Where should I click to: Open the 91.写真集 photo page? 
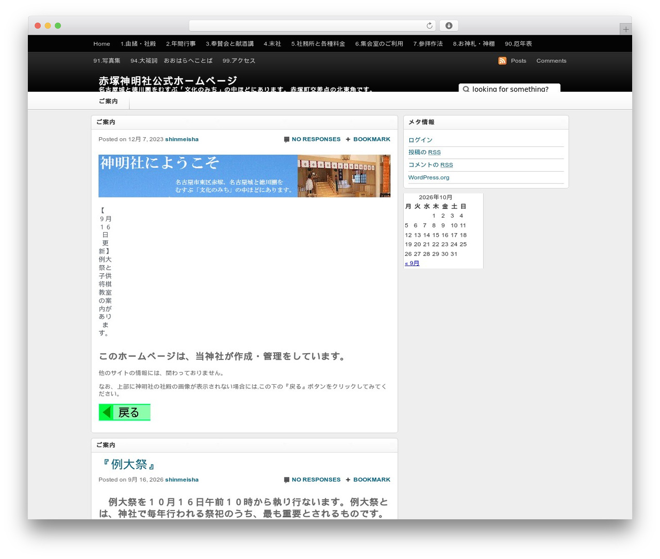tap(107, 61)
